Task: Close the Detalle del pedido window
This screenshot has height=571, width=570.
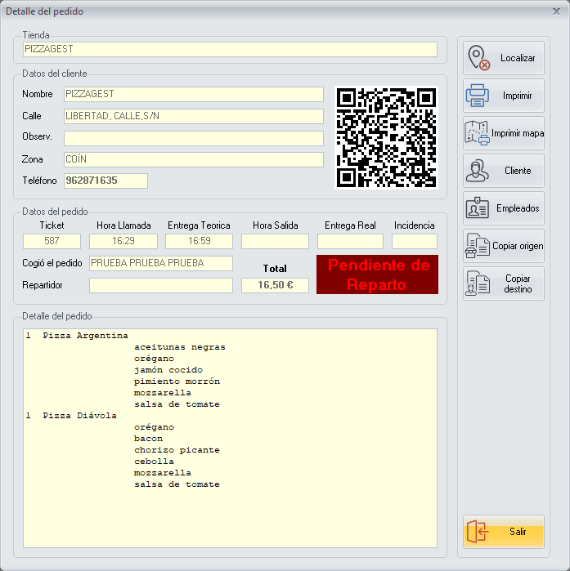Action: tap(556, 11)
